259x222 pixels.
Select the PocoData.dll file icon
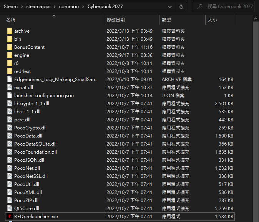click(x=10, y=136)
